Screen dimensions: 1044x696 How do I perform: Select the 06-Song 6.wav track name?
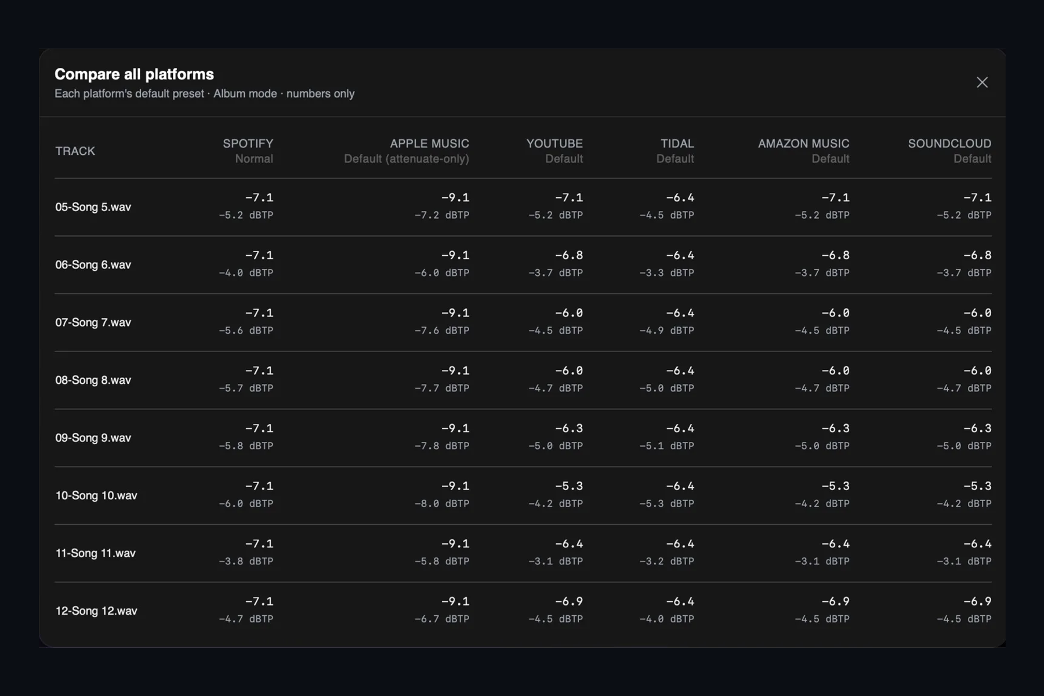pyautogui.click(x=93, y=265)
